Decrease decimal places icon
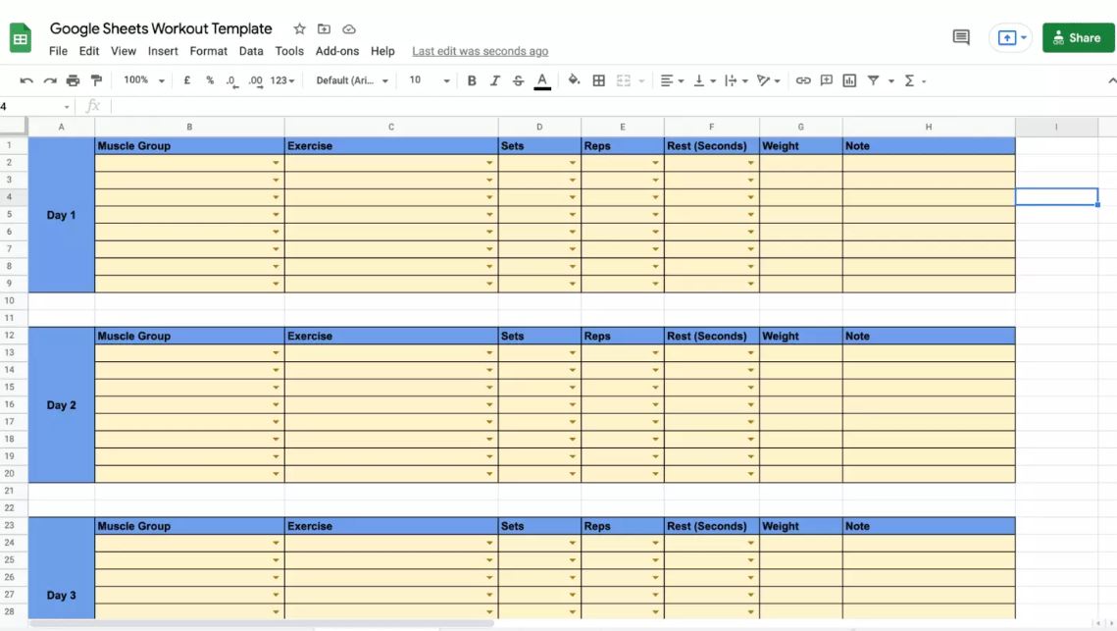 (231, 80)
